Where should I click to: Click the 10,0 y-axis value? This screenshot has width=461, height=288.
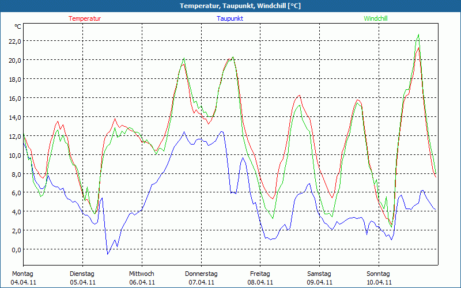tap(15, 155)
